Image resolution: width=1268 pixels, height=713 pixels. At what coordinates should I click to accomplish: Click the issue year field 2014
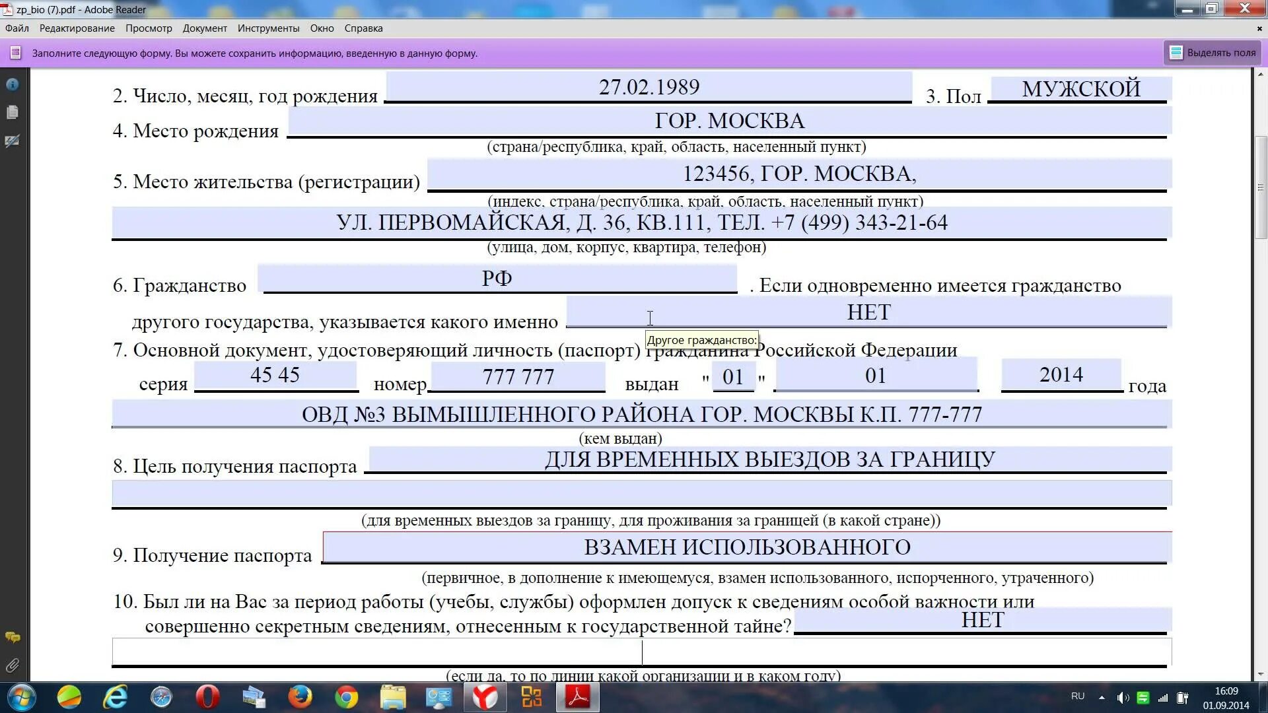pyautogui.click(x=1061, y=375)
